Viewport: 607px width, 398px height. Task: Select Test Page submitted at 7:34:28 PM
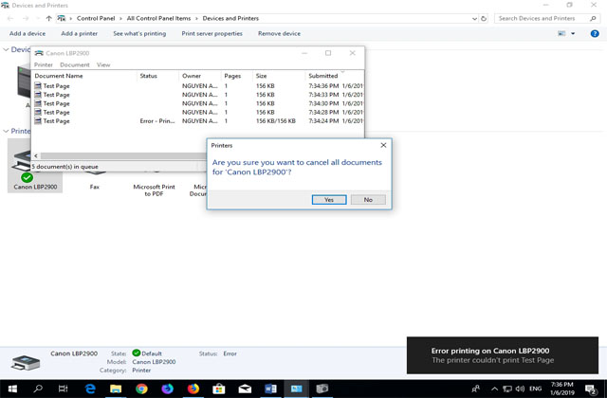tap(198, 112)
